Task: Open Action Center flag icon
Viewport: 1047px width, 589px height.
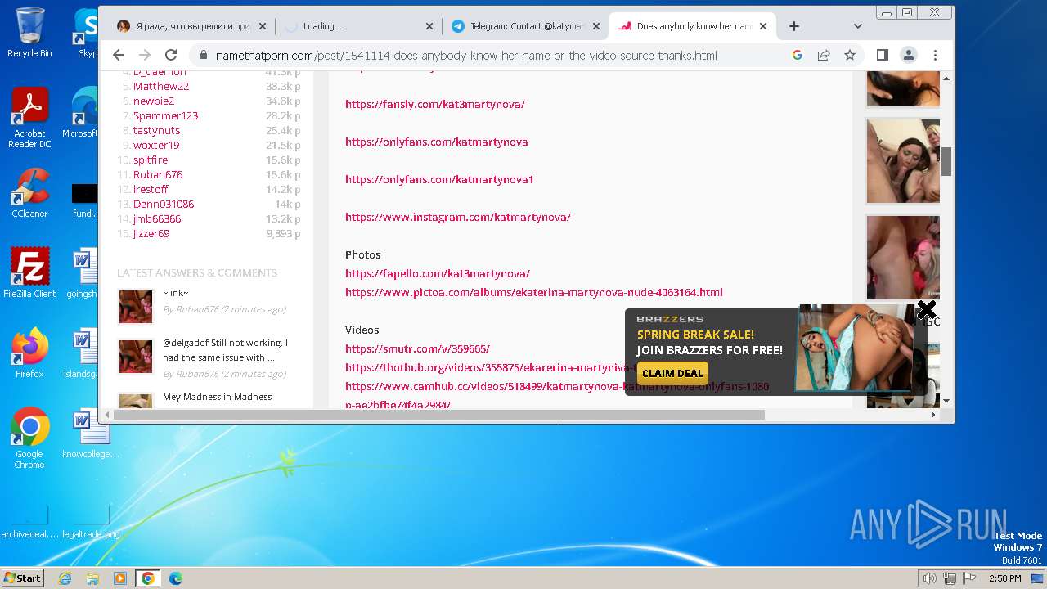Action: click(969, 578)
